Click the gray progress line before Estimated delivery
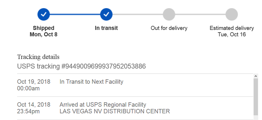The image size is (262, 120). pos(200,14)
